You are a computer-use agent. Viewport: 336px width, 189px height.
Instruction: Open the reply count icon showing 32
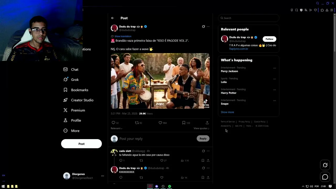coord(113,123)
